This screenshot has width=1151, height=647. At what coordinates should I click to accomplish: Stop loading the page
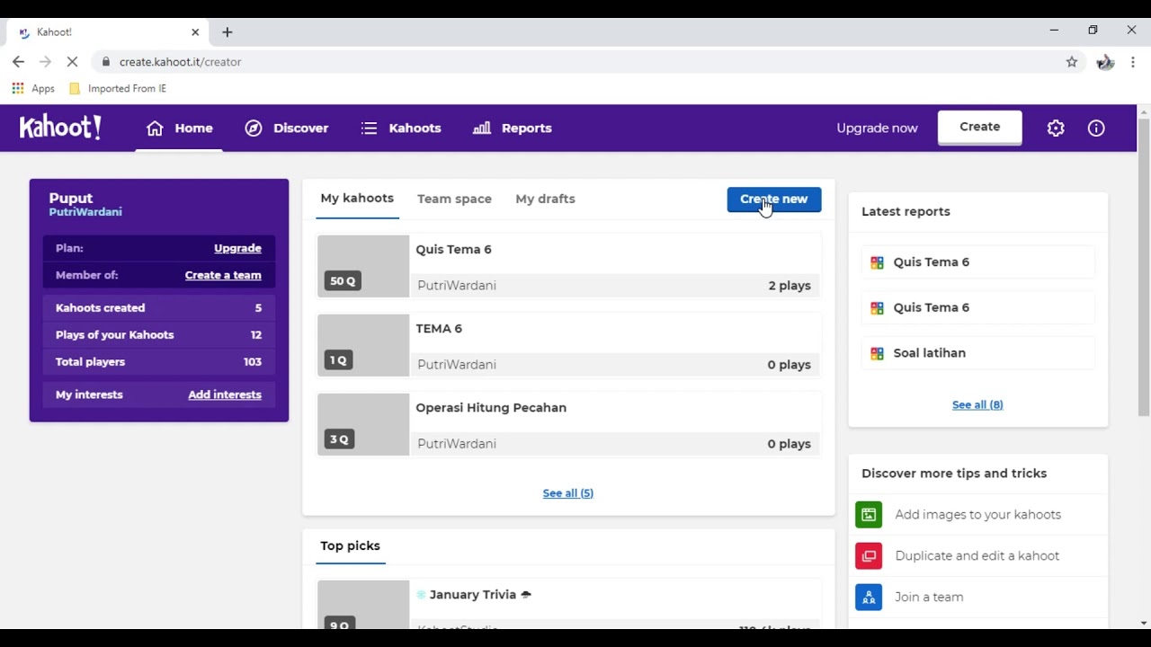point(73,62)
